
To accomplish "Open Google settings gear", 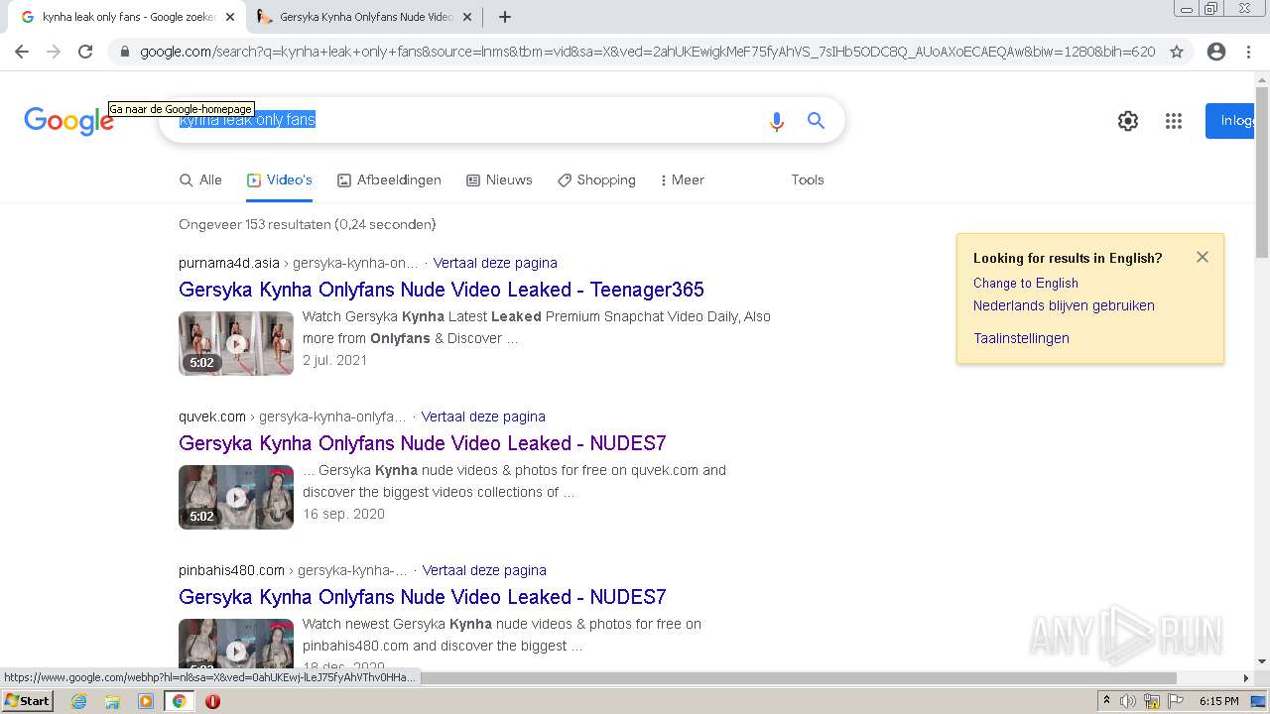I will click(1128, 121).
